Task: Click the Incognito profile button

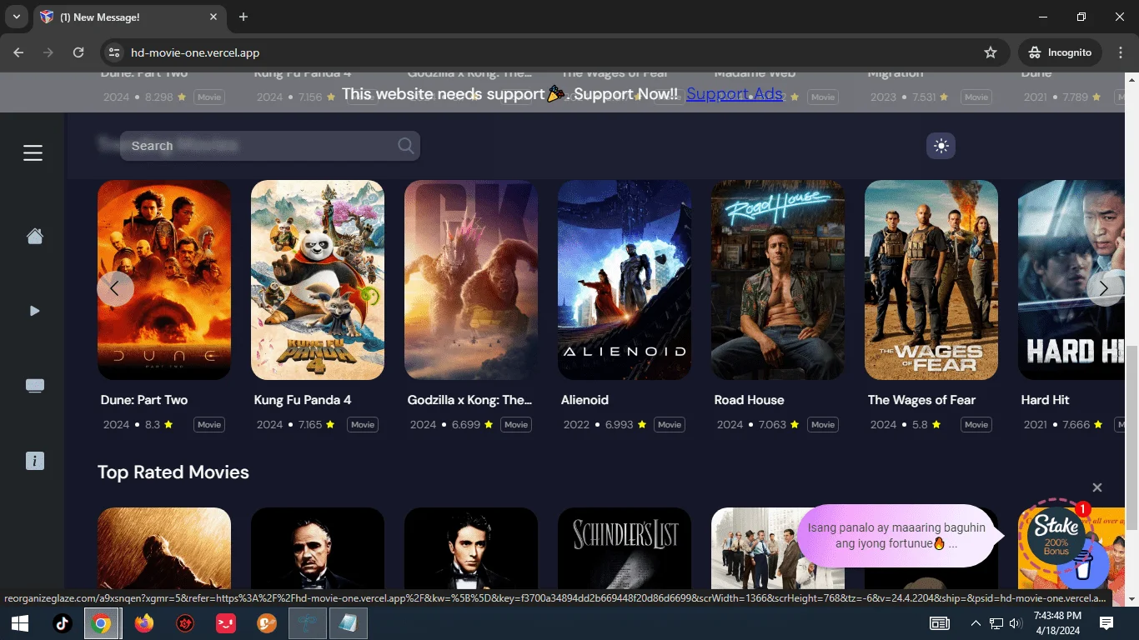Action: [x=1060, y=52]
